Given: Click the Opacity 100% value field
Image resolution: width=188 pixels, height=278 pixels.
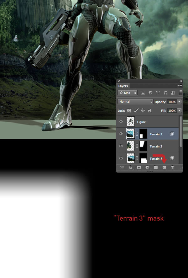Looking at the screenshot, I should [x=172, y=102].
